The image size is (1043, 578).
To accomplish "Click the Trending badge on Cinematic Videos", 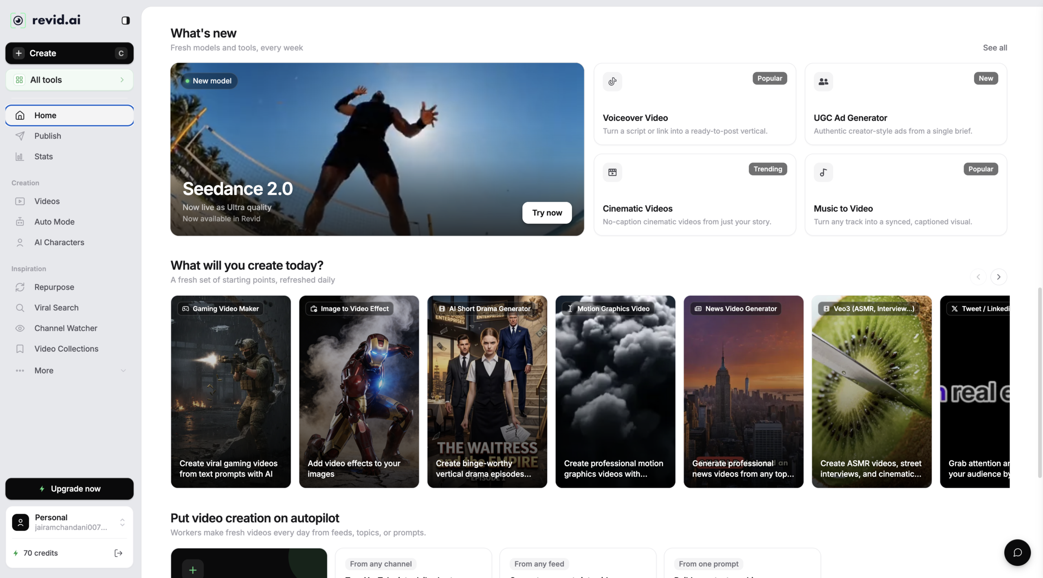I will (768, 169).
